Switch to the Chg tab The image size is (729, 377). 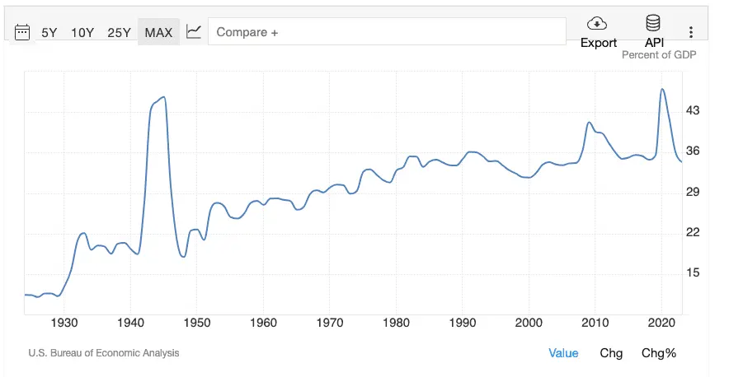tap(611, 353)
